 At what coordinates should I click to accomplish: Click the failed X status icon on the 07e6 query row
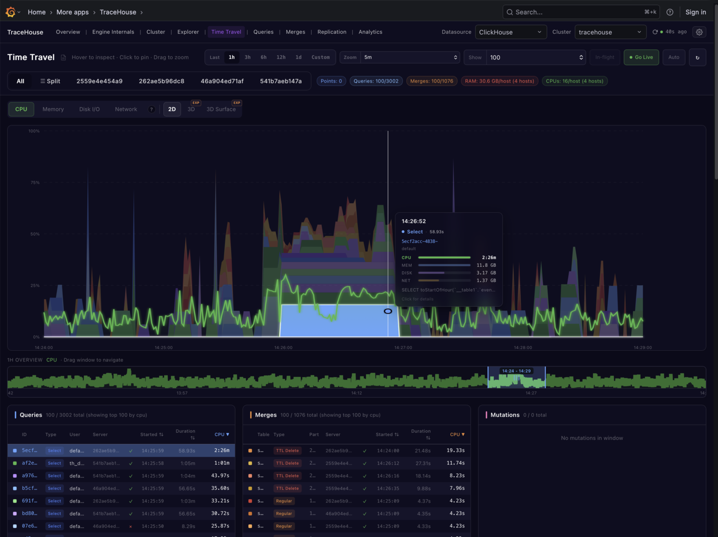pyautogui.click(x=131, y=526)
